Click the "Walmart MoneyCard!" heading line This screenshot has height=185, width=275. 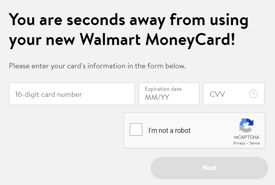157,40
